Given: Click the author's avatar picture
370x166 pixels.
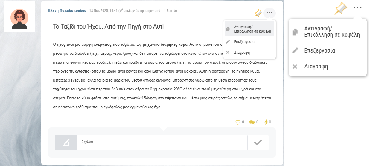Looking at the screenshot, I should coord(19,17).
